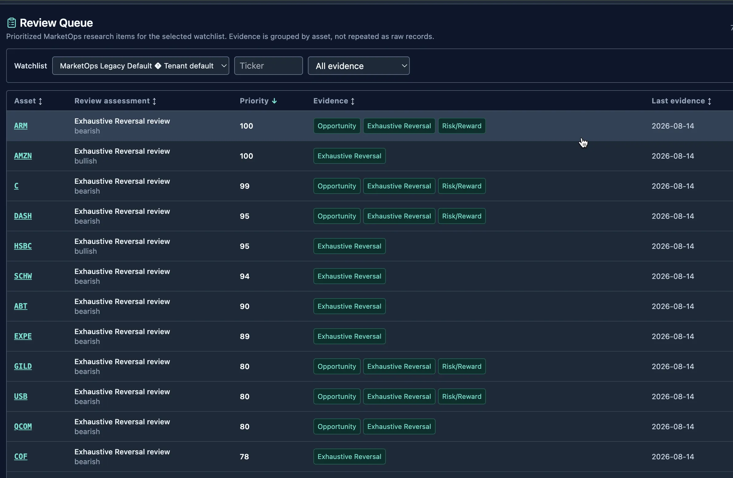733x478 pixels.
Task: Open the SCHW asset link
Action: pyautogui.click(x=23, y=276)
